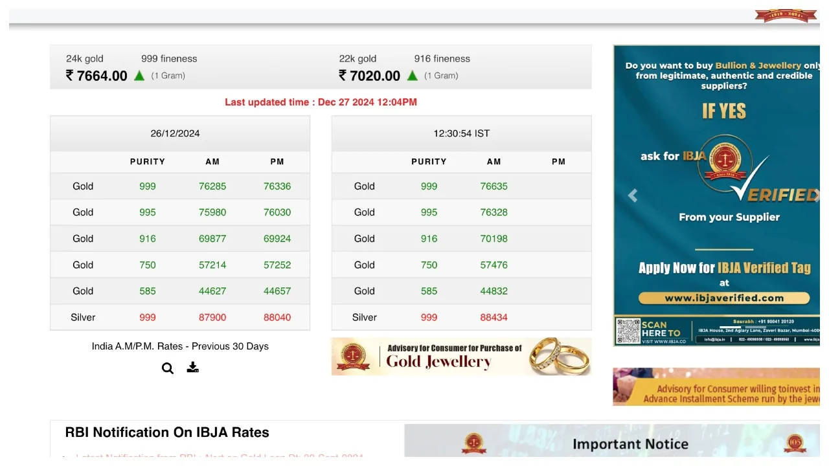Click today's Gold 999 AM rate 76635

click(494, 186)
